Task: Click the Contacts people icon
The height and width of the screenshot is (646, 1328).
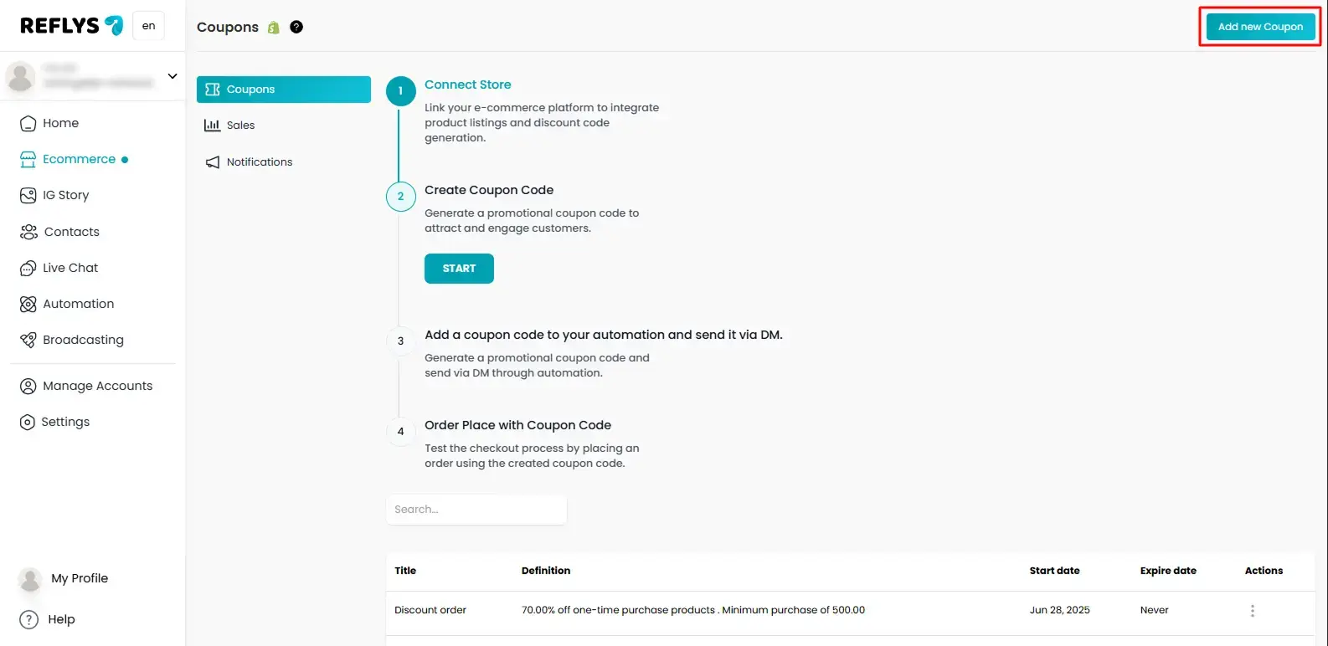Action: [28, 232]
